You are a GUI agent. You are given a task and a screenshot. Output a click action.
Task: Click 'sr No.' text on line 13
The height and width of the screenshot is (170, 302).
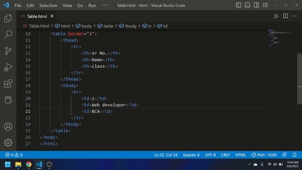pyautogui.click(x=100, y=53)
